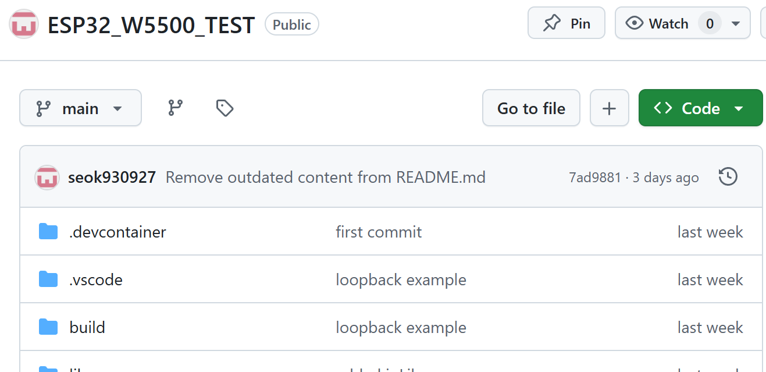Open the .devcontainer folder icon
Image resolution: width=766 pixels, height=372 pixels.
[48, 232]
